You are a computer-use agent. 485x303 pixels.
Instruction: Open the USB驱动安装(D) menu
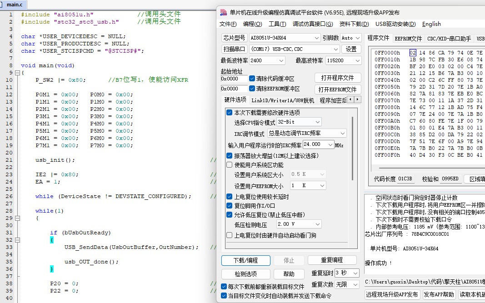(395, 24)
